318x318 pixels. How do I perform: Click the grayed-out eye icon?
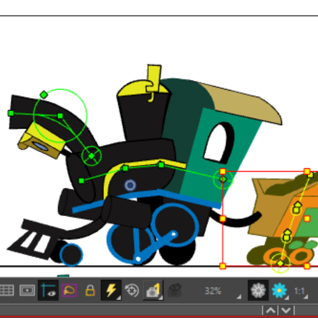point(175,290)
